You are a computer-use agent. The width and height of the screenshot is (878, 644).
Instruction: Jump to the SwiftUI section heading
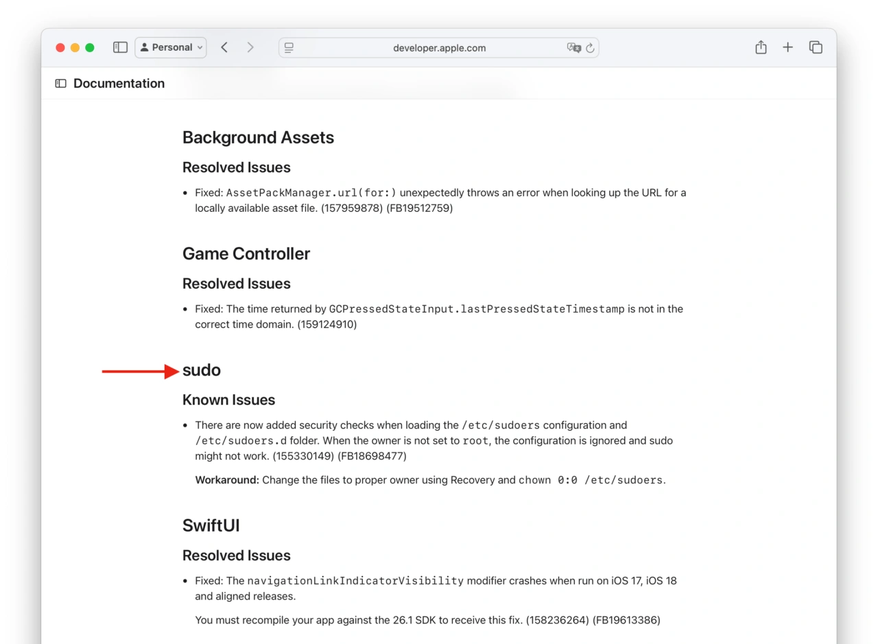pos(211,525)
